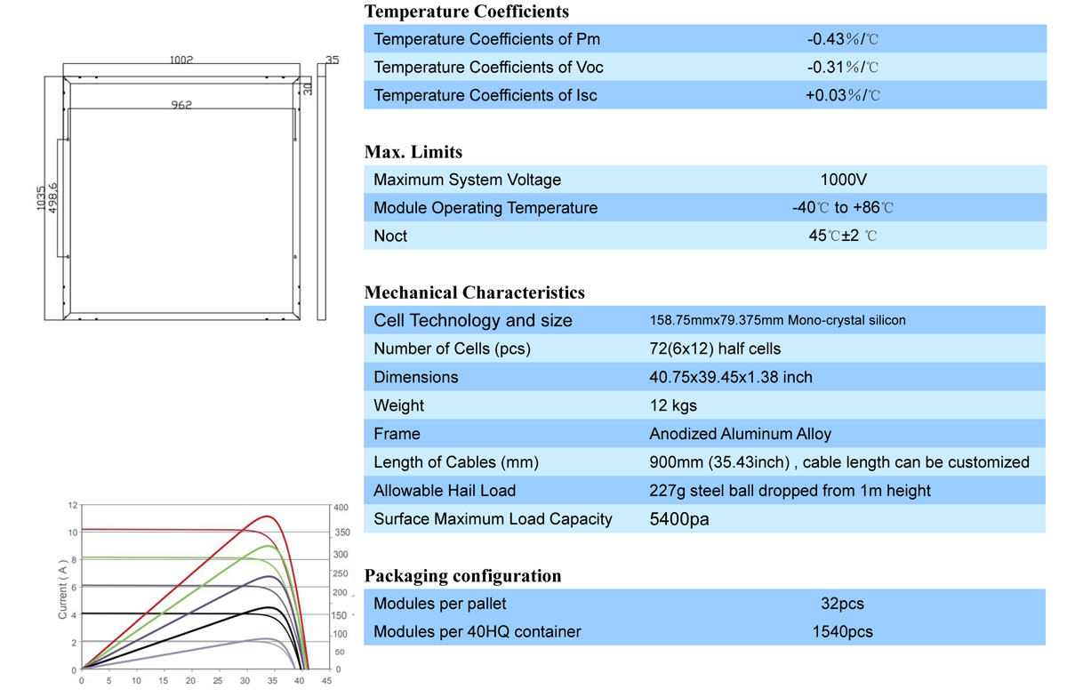Select 'Temperature Coefficients of Voc' label
This screenshot has height=697, width=1067.
pos(489,68)
